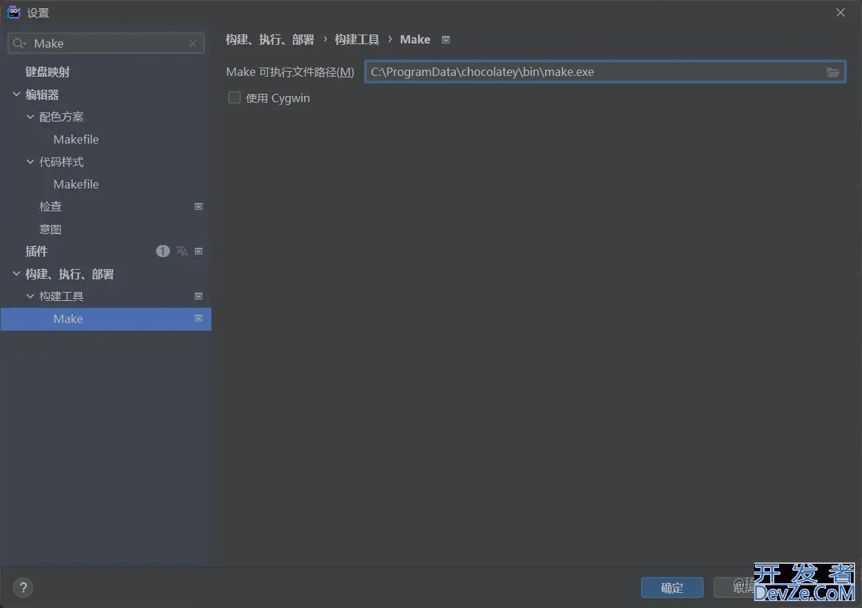Select the 配色方案 settings entry
Viewport: 862px width, 608px height.
[x=61, y=117]
